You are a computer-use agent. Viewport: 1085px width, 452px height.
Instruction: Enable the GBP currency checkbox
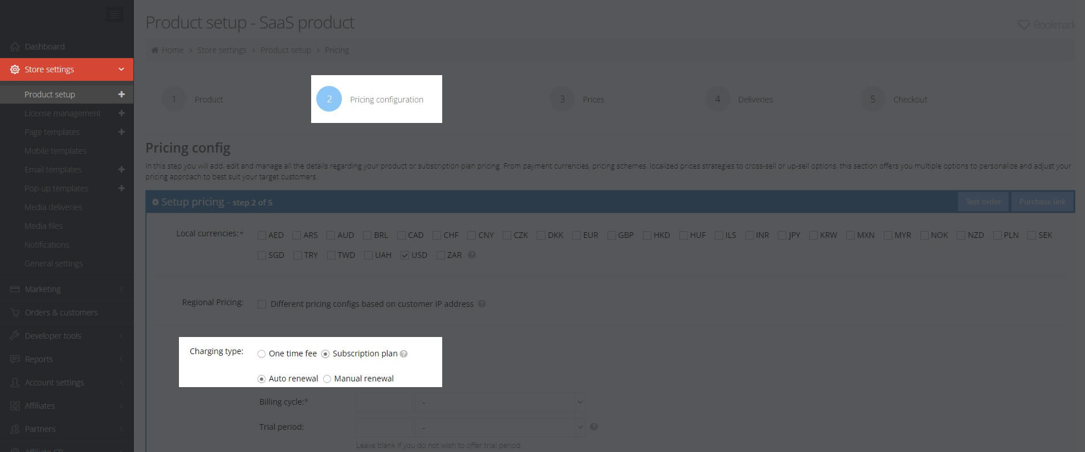[611, 236]
